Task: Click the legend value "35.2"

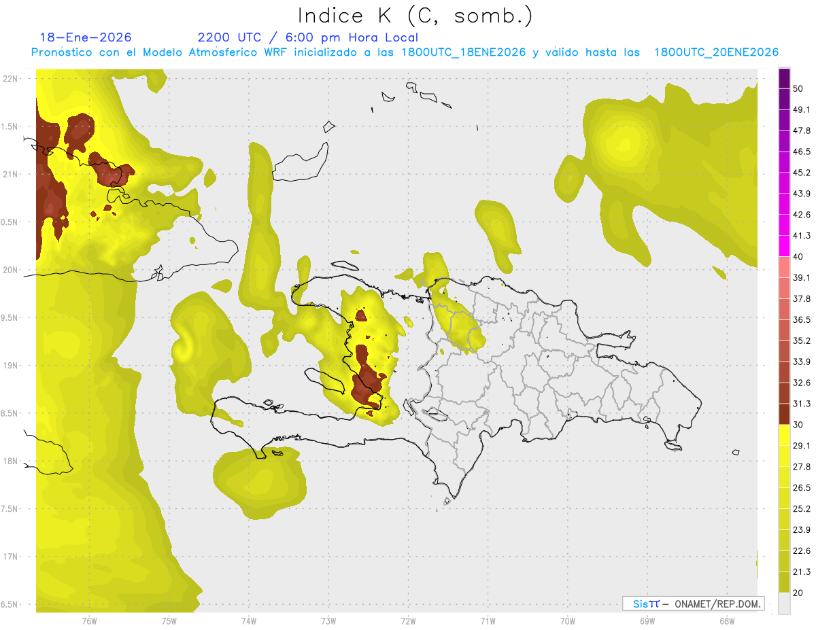Action: 802,341
